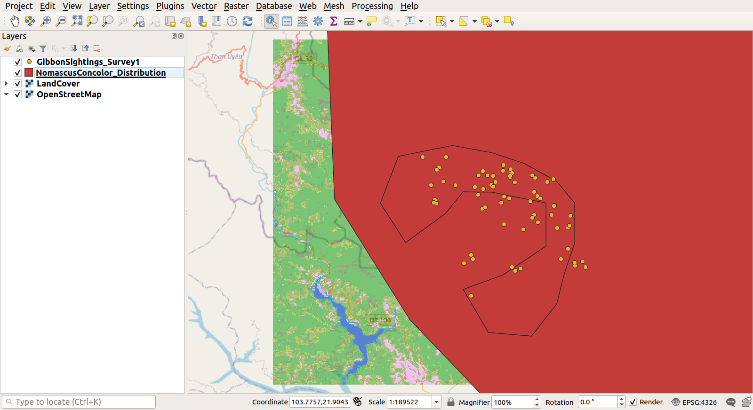Open Select by Value dropdown arrow
The image size is (753, 410).
tap(474, 21)
